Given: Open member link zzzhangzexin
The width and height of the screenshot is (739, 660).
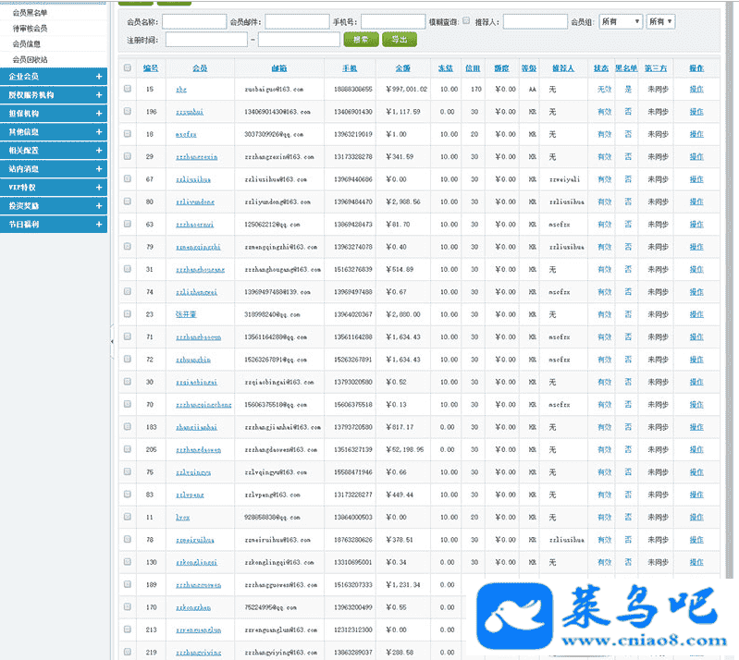Looking at the screenshot, I should [196, 157].
